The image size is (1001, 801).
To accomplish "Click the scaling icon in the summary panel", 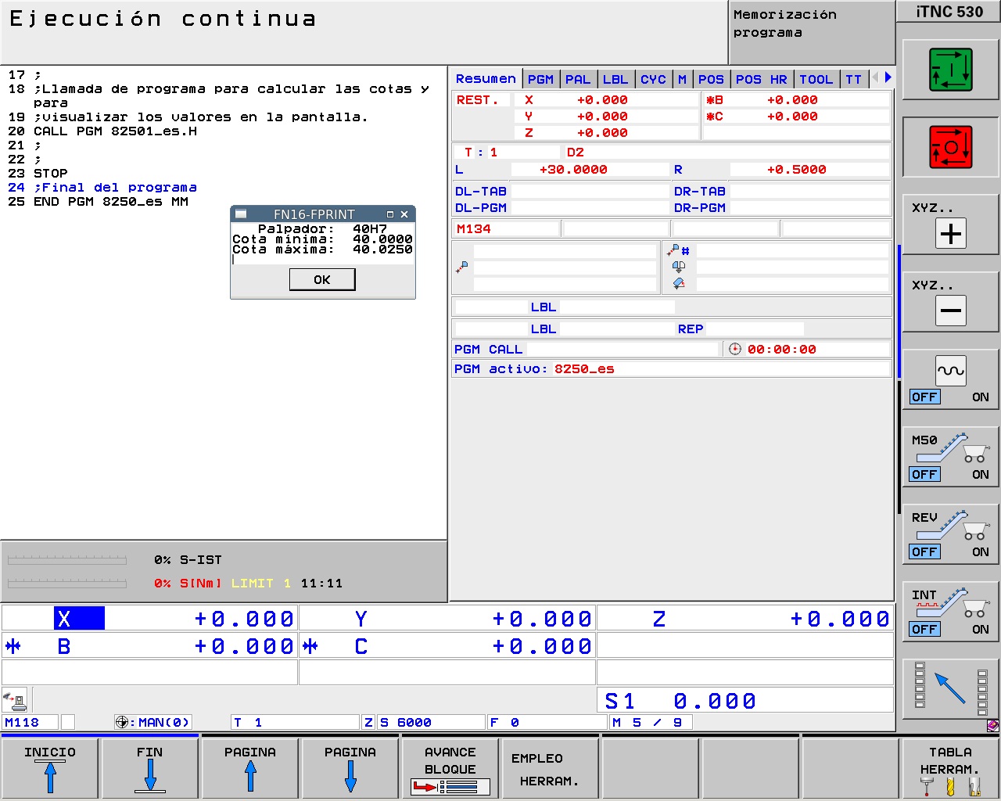I will (x=679, y=283).
